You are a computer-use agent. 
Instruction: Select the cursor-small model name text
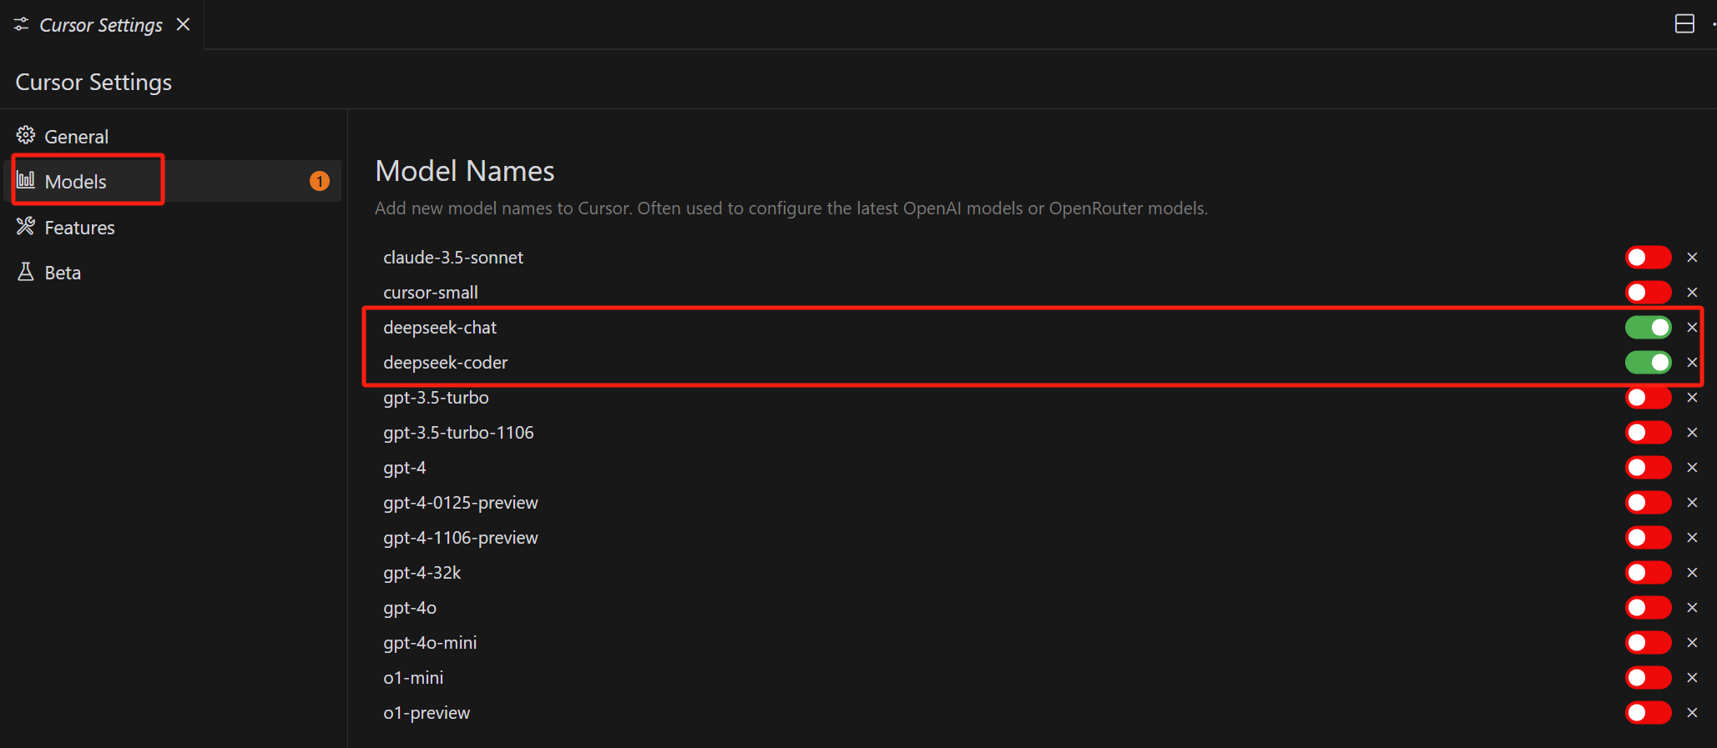point(431,293)
